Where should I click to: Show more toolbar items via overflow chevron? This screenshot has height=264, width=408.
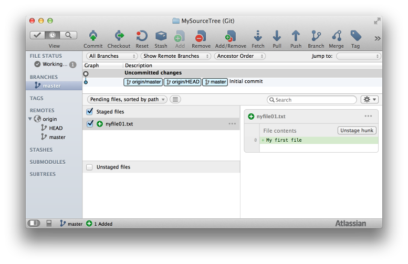coord(378,38)
